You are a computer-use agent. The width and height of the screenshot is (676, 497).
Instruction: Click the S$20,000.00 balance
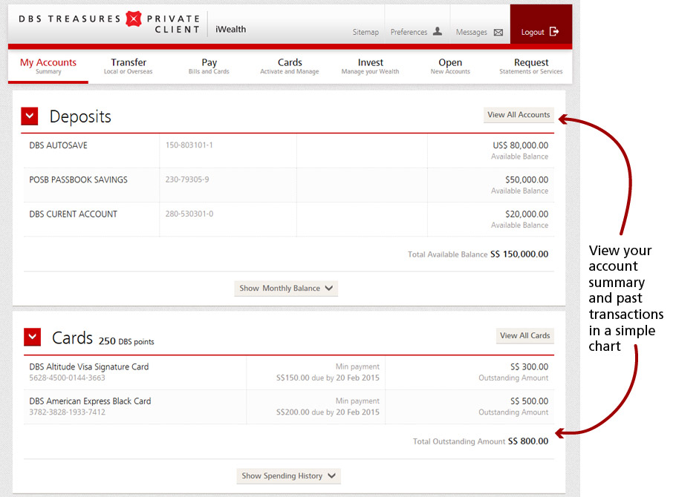point(527,214)
